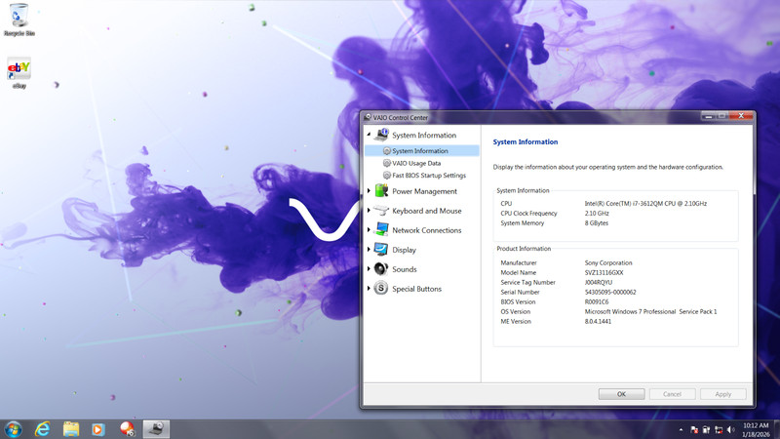Expand the Power Management group
Image resolution: width=780 pixels, height=439 pixels.
369,190
